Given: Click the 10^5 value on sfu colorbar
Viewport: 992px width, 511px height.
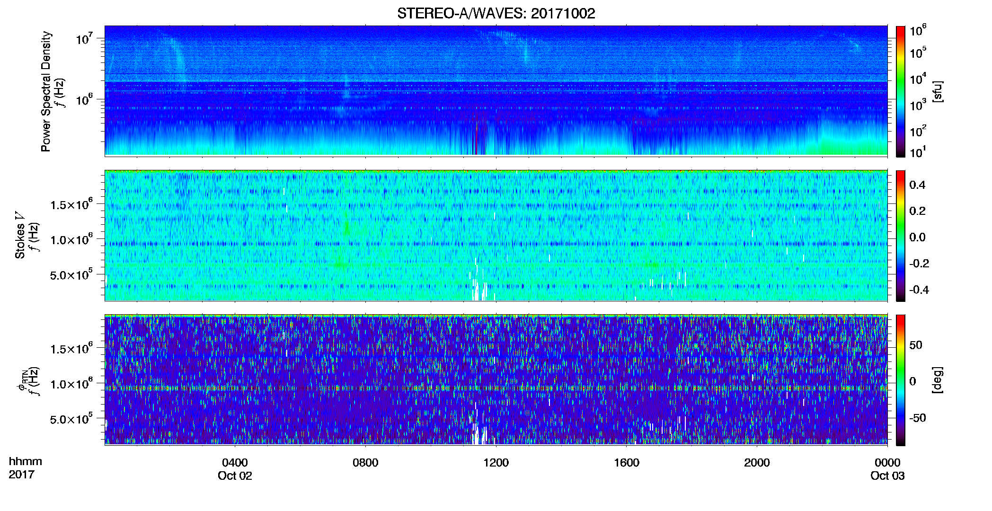Looking at the screenshot, I should click(x=918, y=52).
